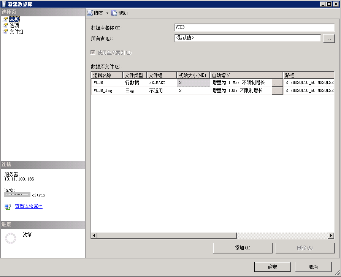Click the owner field showing 默认值
Image resolution: width=341 pixels, height=277 pixels.
[x=248, y=38]
